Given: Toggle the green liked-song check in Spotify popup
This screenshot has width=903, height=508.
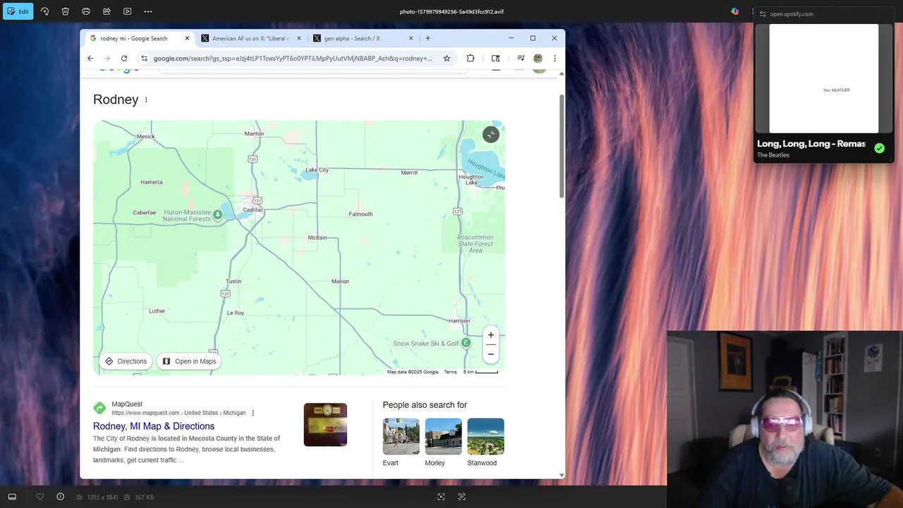Looking at the screenshot, I should 879,148.
